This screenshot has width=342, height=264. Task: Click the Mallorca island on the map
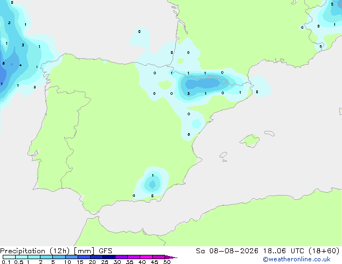(x=250, y=141)
